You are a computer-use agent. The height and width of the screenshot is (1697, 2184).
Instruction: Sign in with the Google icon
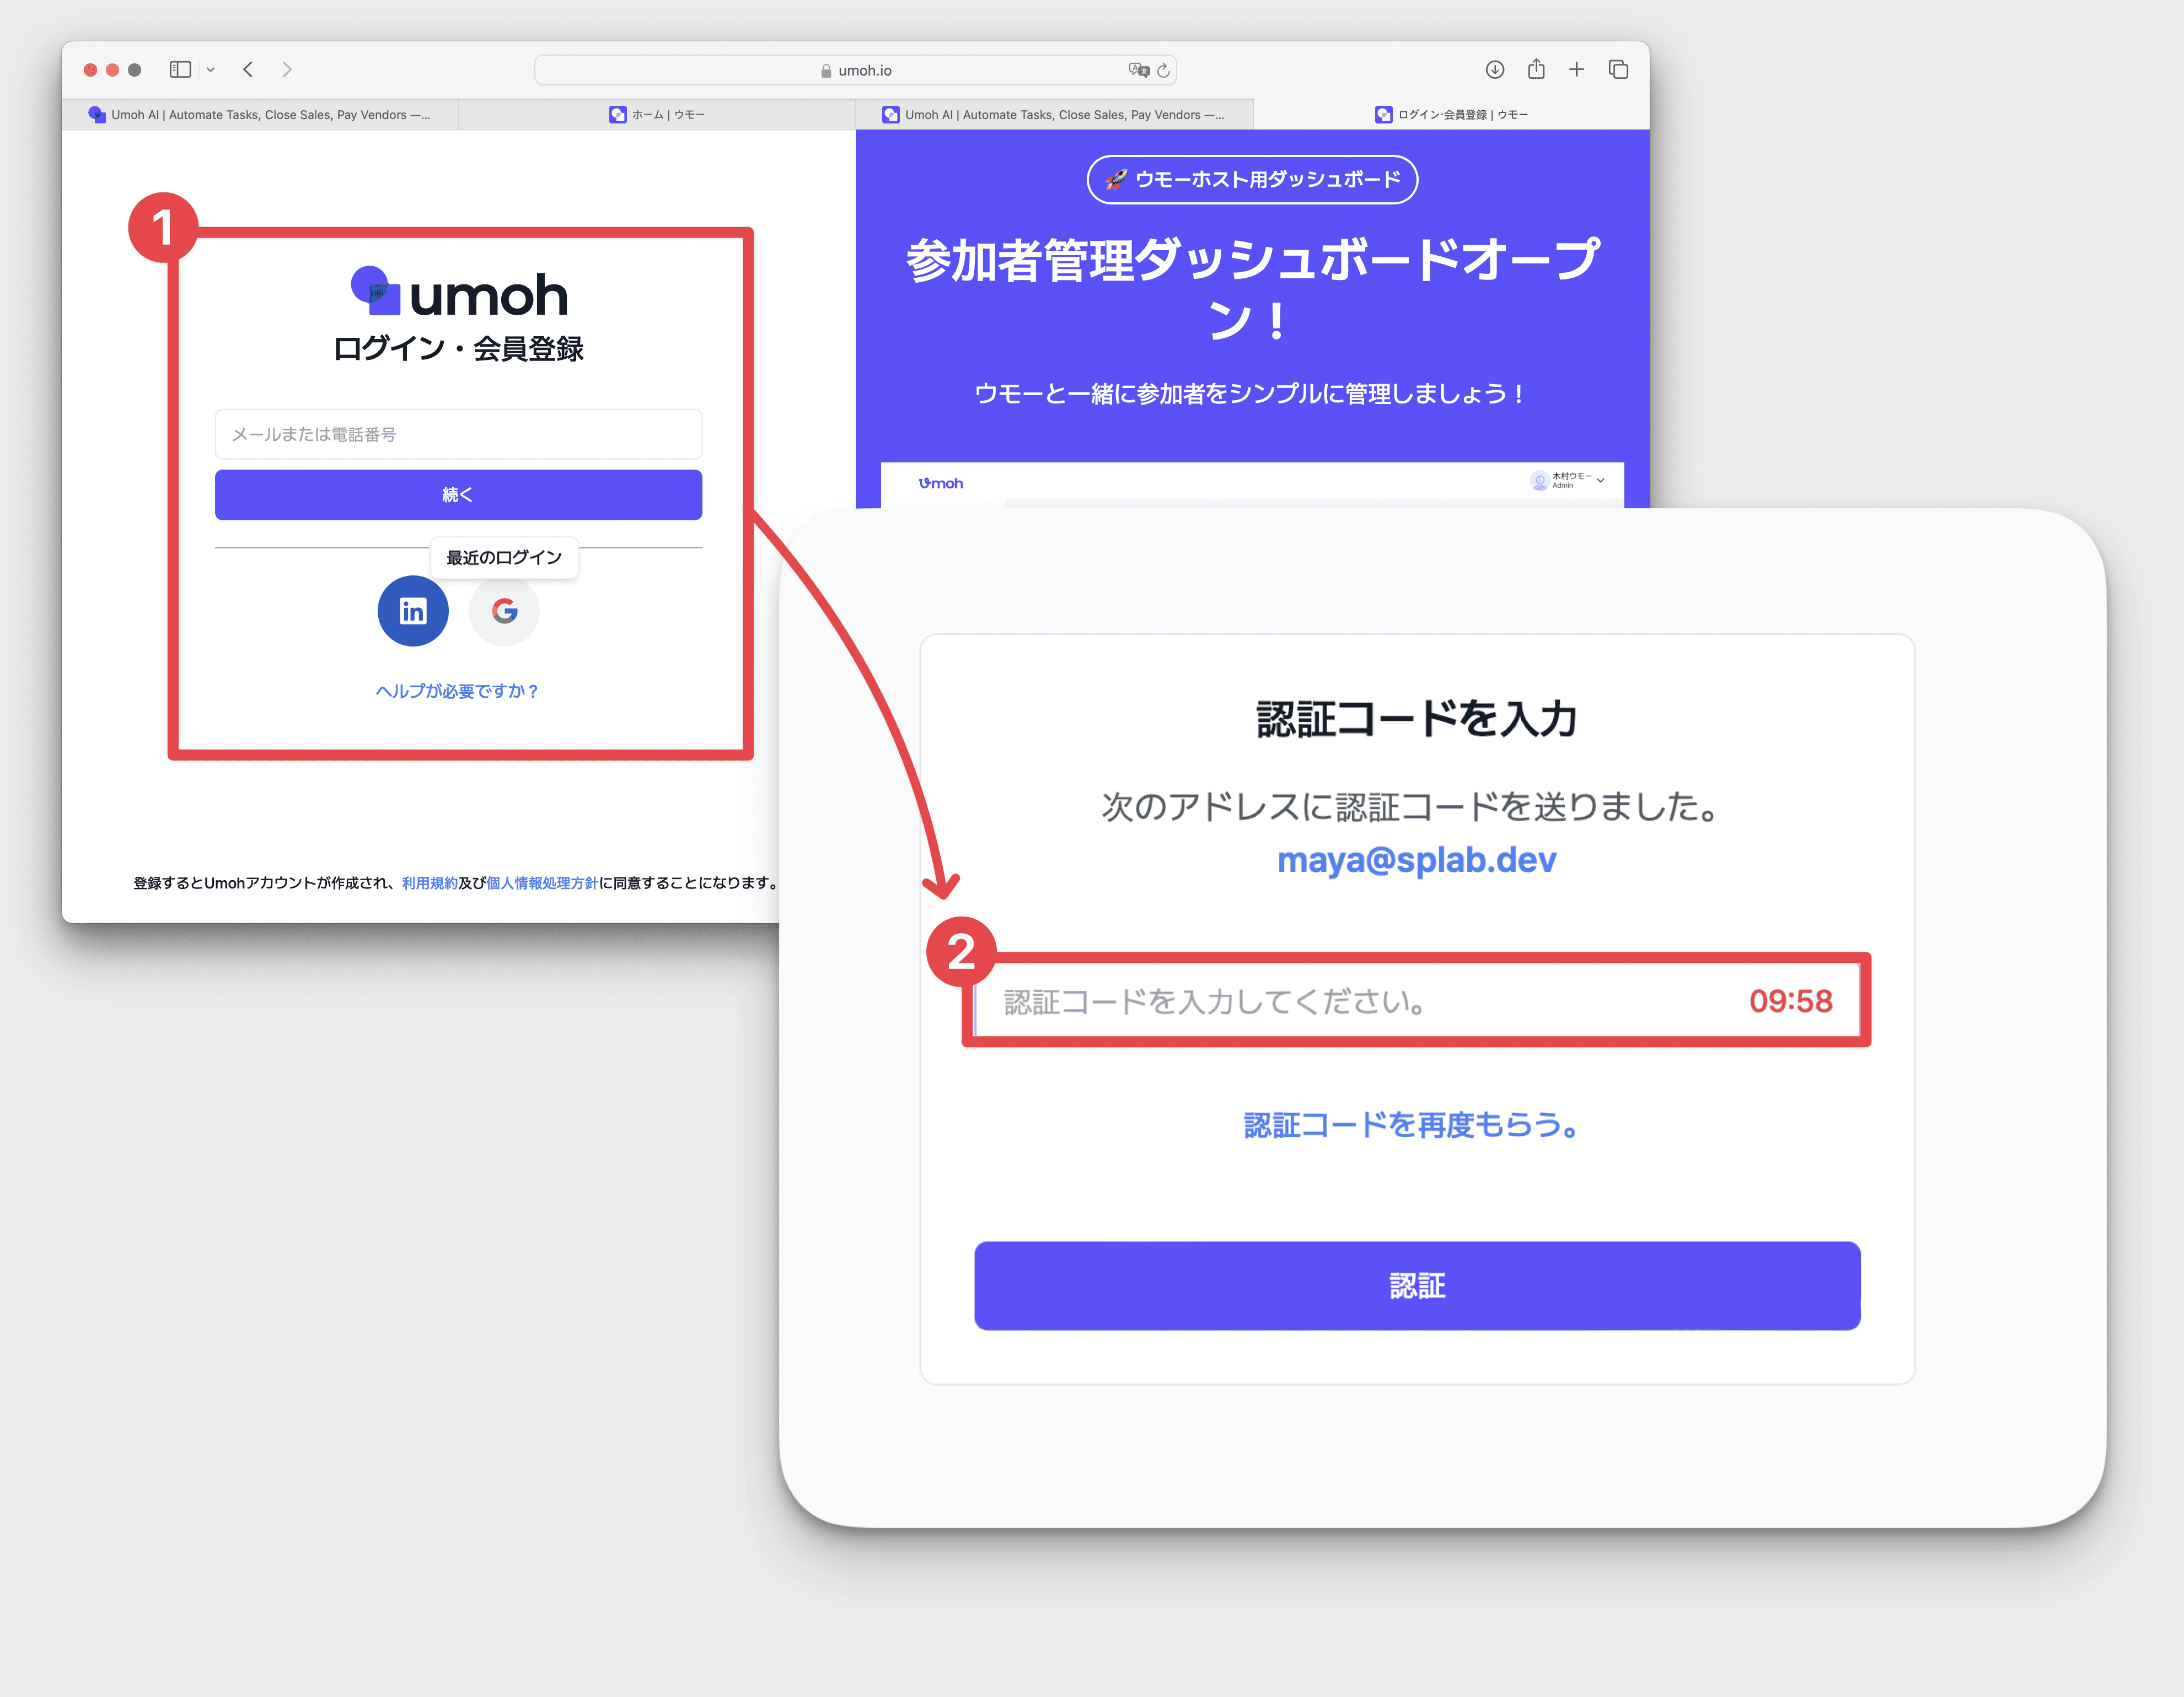504,611
